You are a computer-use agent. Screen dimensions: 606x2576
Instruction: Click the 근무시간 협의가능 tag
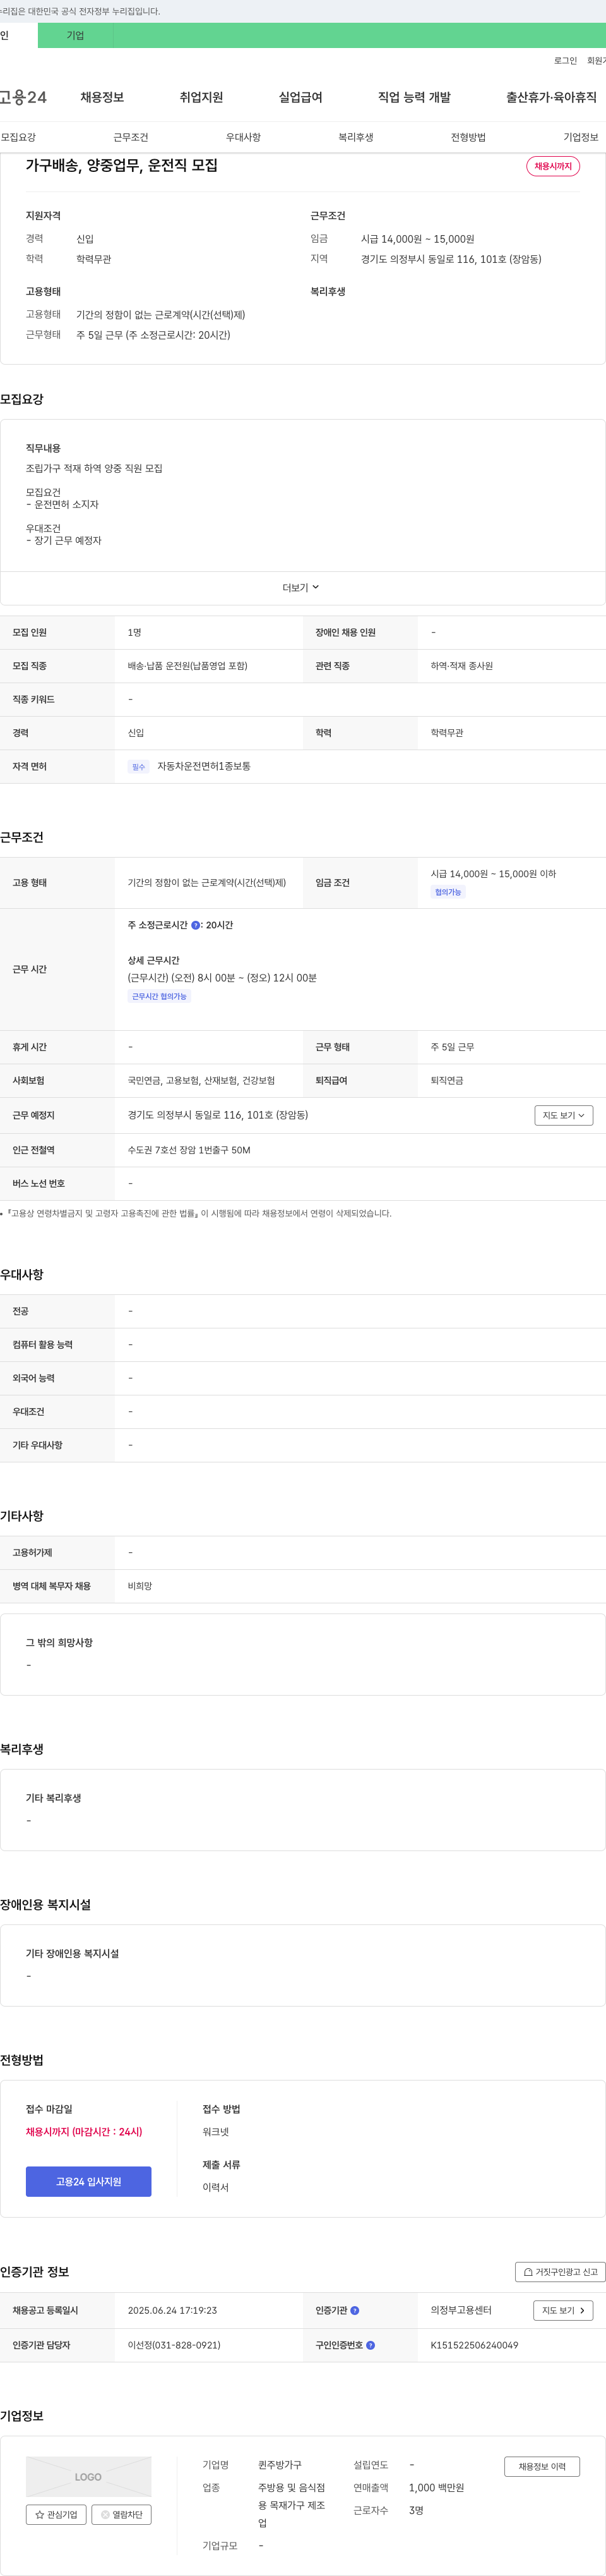[160, 996]
